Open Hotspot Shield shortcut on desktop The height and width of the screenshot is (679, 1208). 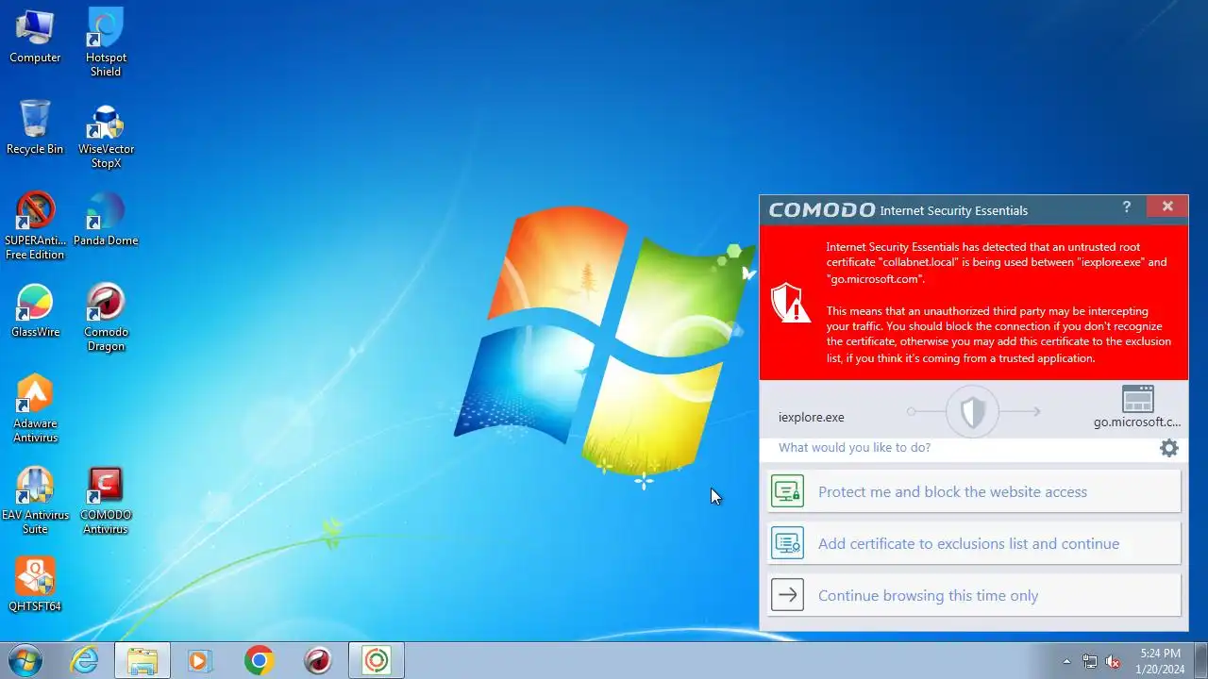(106, 42)
